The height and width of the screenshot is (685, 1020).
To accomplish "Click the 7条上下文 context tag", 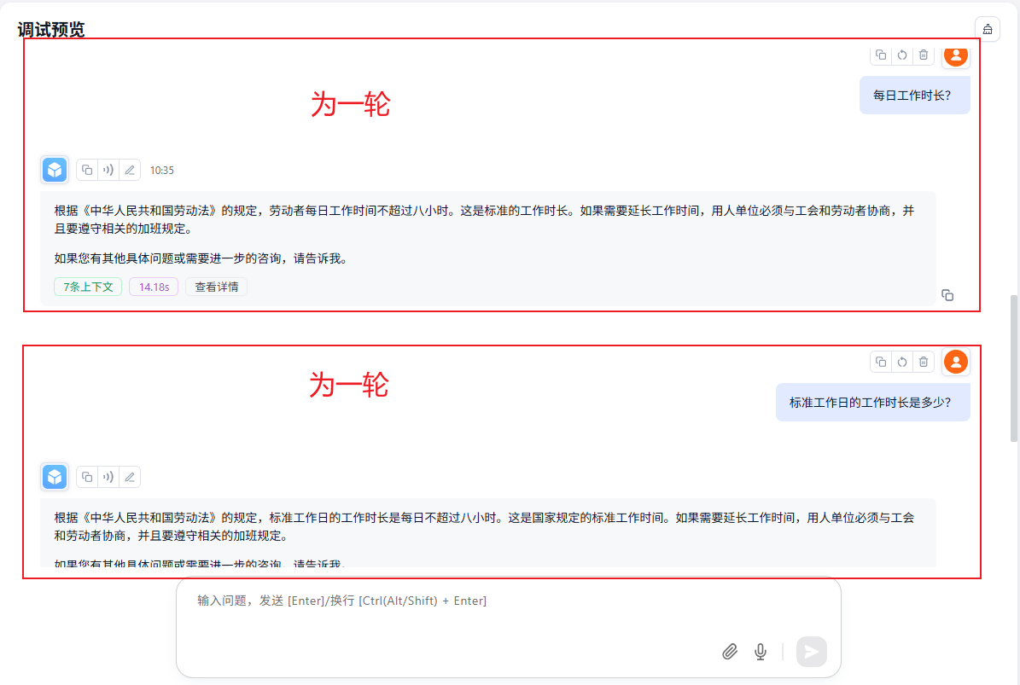I will tap(88, 287).
